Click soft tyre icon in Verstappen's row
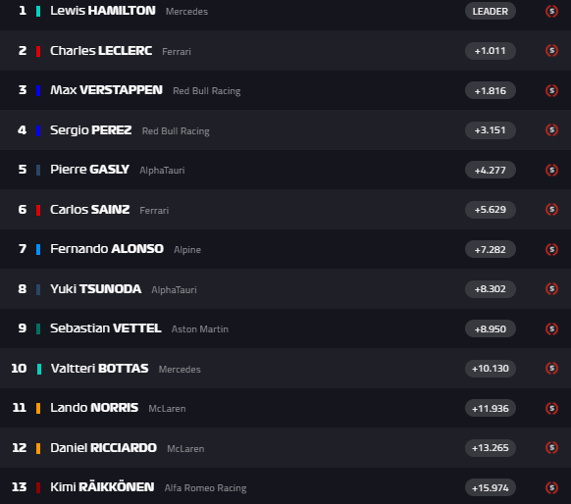Screen dimensions: 571x504 [x=551, y=90]
